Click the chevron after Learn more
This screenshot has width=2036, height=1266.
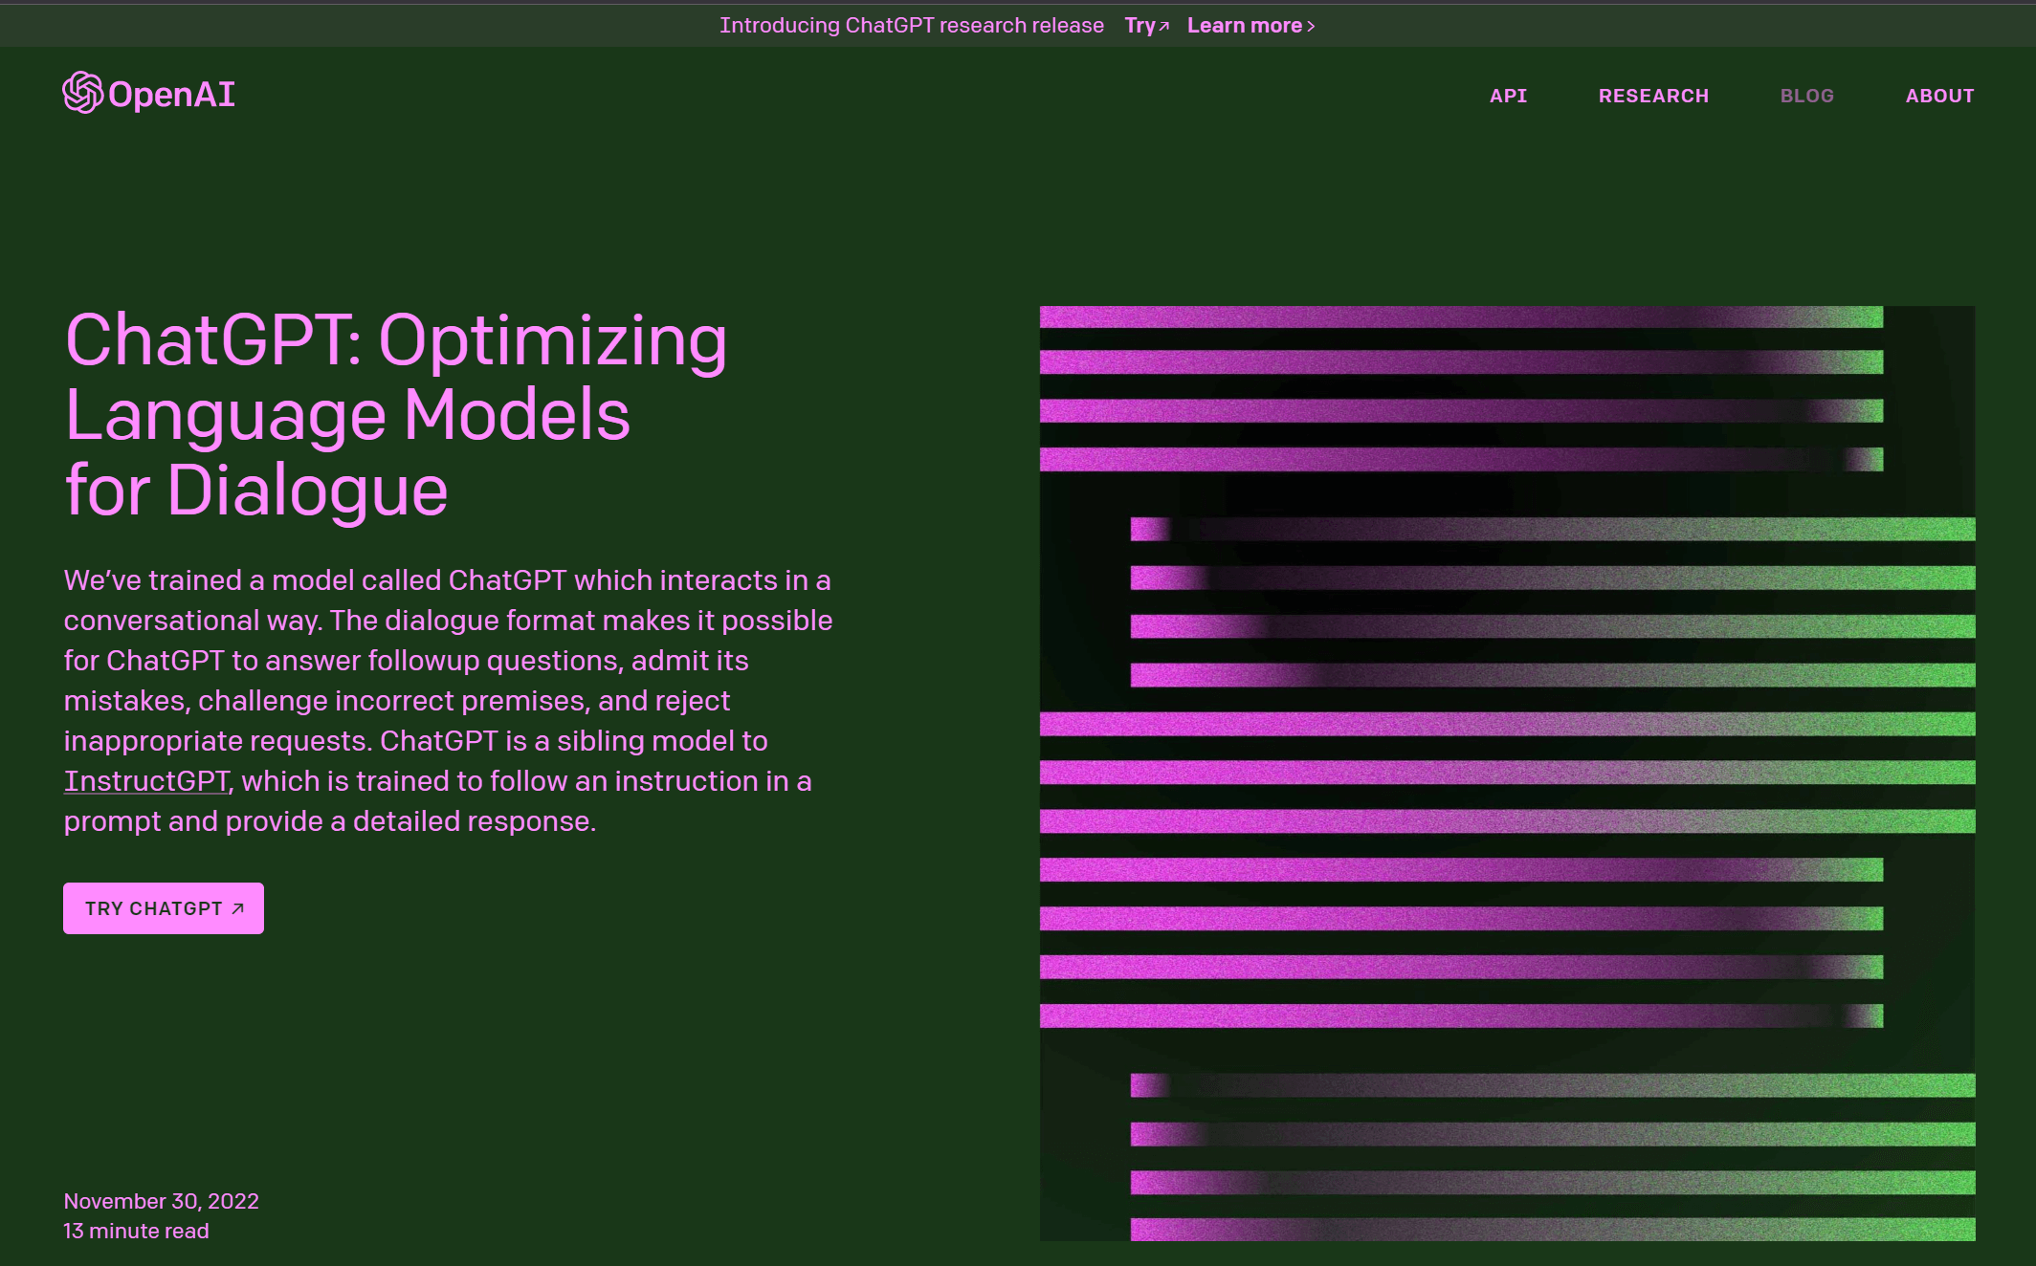click(1312, 27)
